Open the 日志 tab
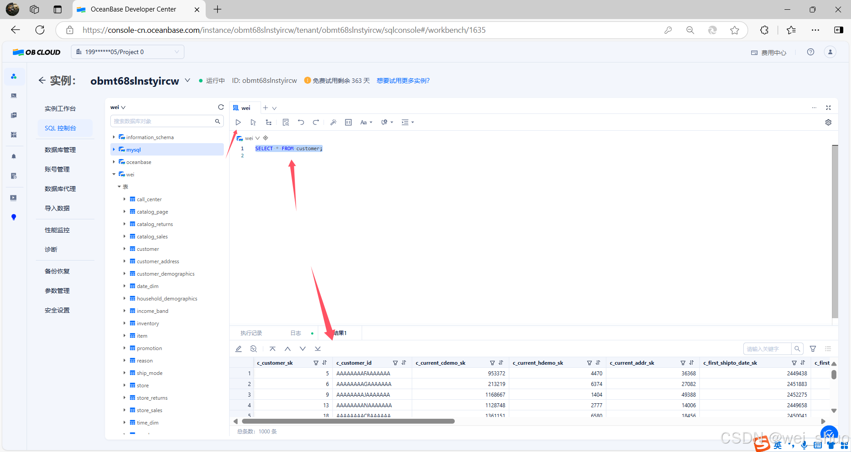This screenshot has height=452, width=851. pyautogui.click(x=296, y=333)
